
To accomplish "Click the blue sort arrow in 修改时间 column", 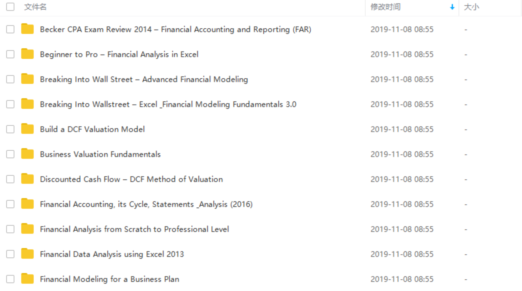I will click(452, 7).
